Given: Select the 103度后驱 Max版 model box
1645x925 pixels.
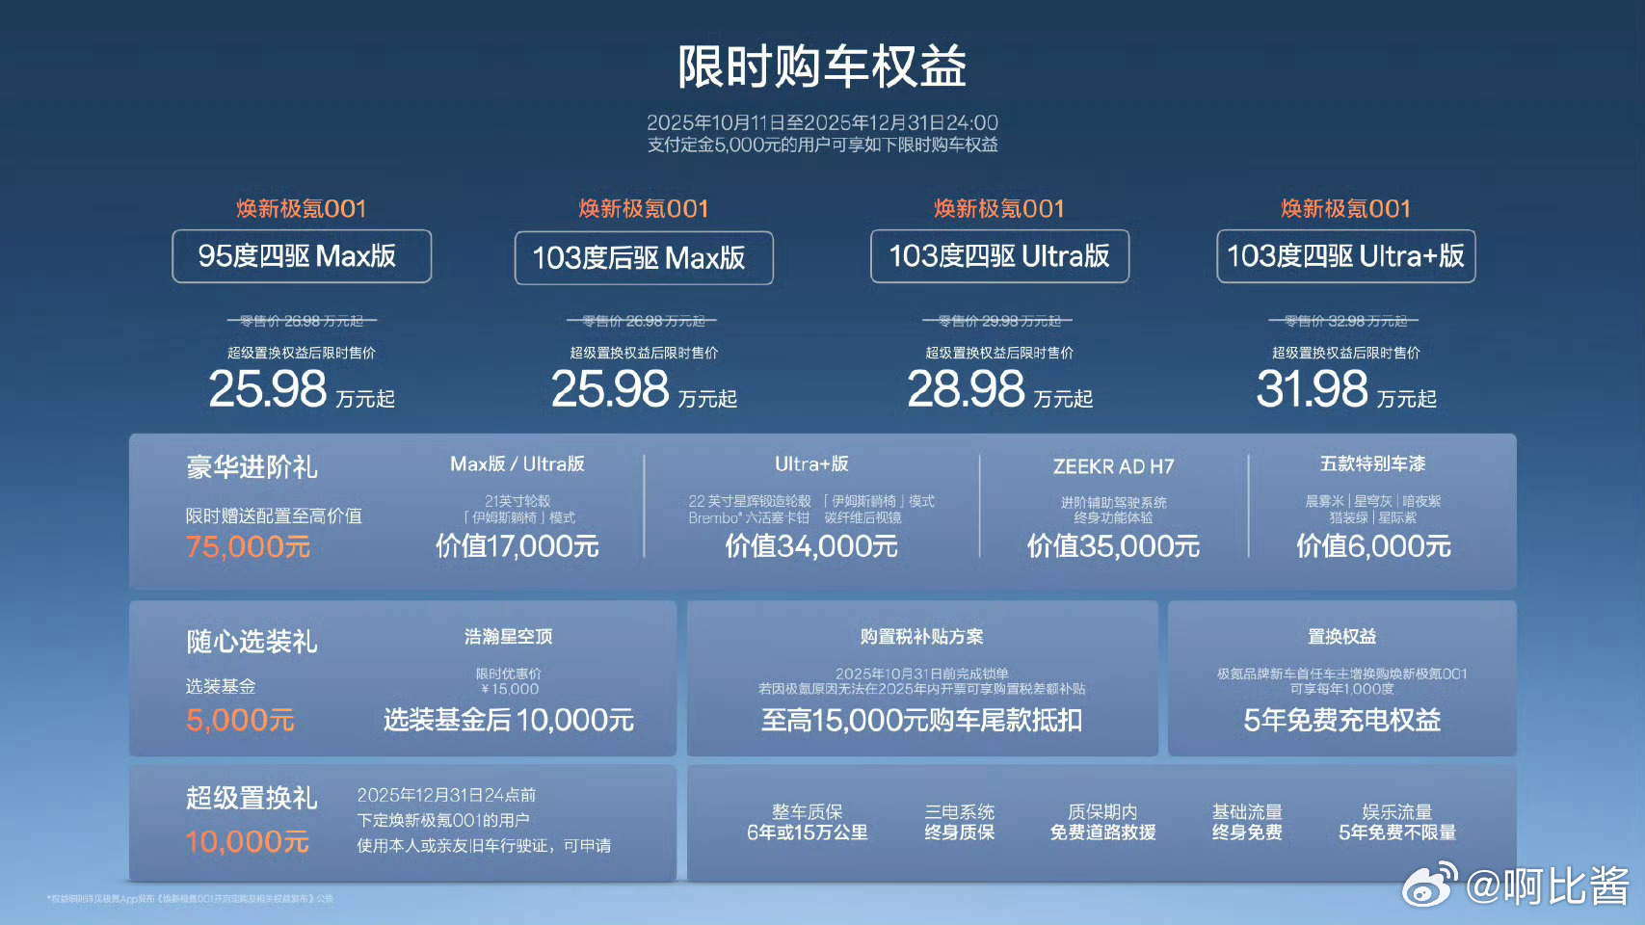Looking at the screenshot, I should [644, 258].
